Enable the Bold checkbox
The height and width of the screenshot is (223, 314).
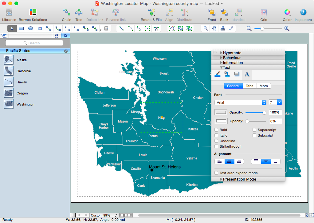pos(217,130)
